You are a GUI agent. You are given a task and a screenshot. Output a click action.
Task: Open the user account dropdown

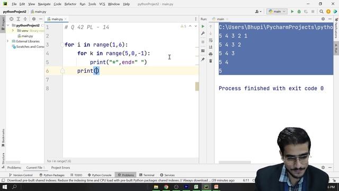click(258, 12)
